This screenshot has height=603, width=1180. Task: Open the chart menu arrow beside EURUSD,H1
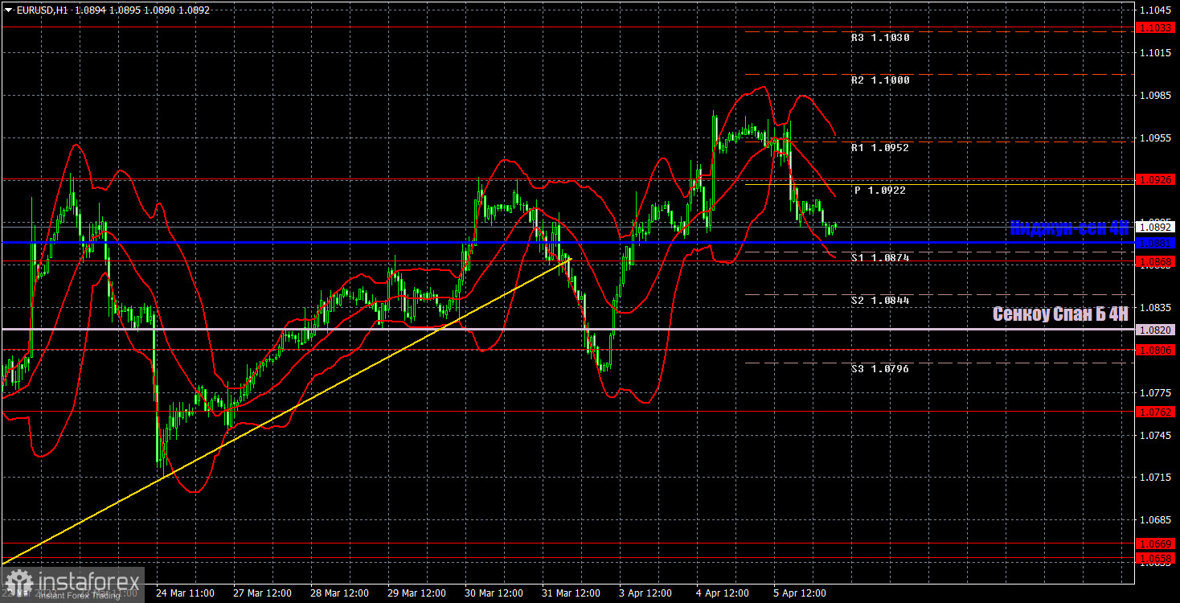tap(9, 10)
